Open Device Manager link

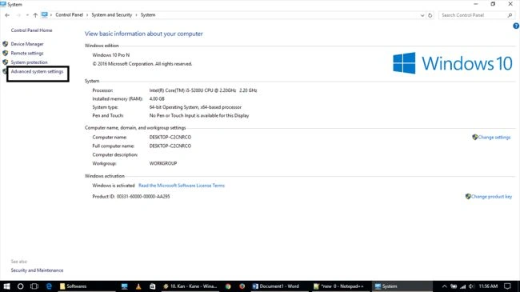coord(27,44)
